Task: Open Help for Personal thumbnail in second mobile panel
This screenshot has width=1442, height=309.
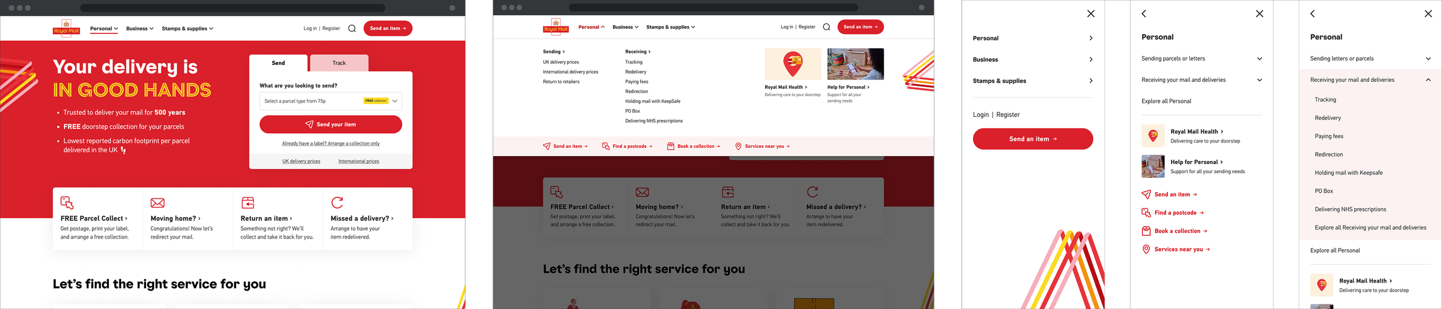Action: pos(1153,166)
